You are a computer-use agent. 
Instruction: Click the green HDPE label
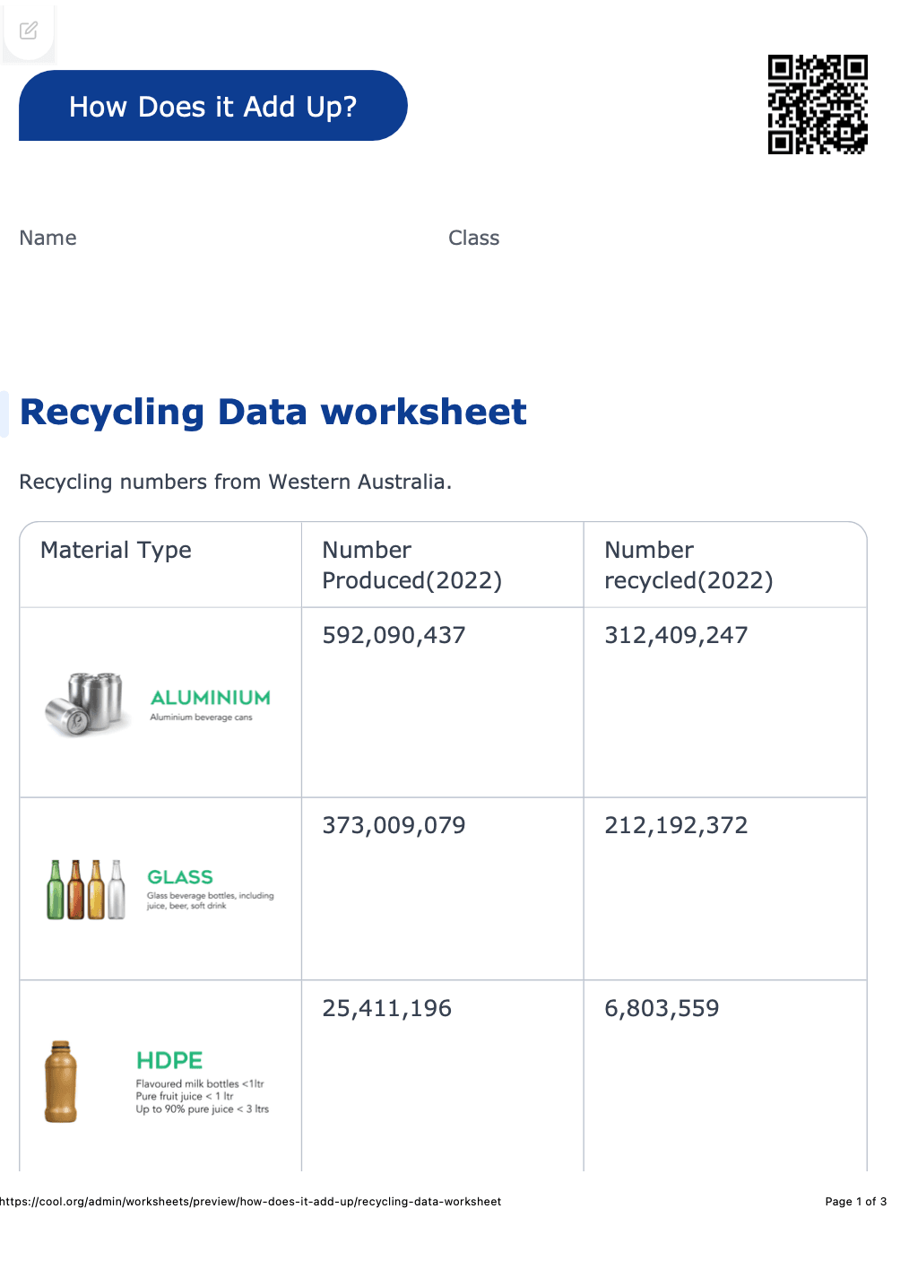tap(169, 1060)
